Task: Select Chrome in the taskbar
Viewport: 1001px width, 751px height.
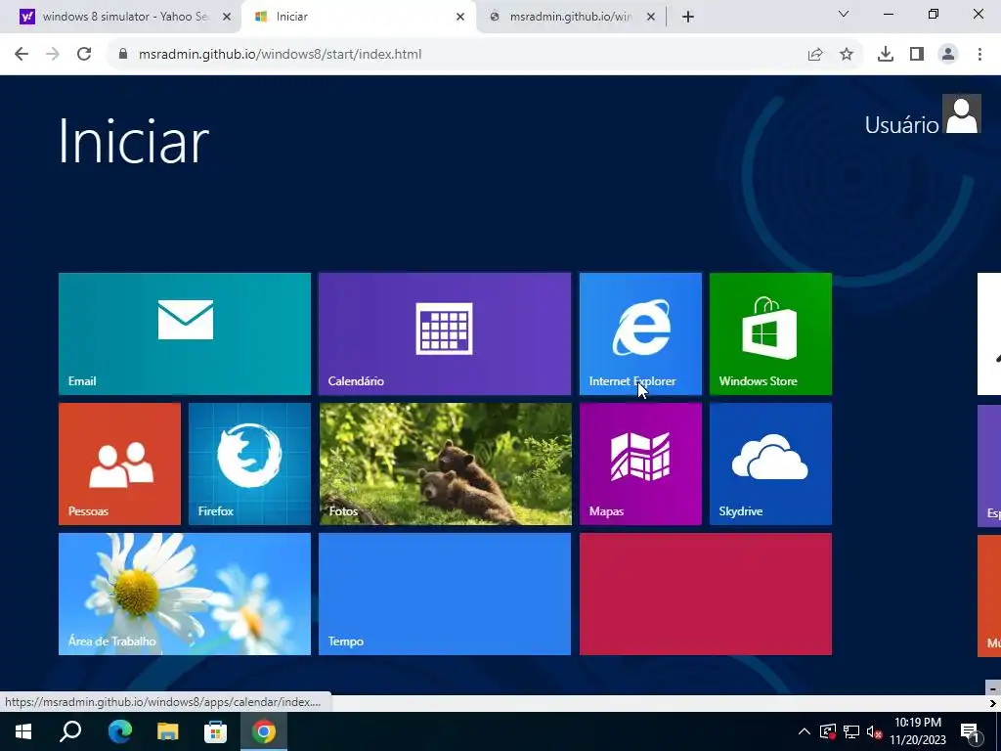Action: coord(264,731)
